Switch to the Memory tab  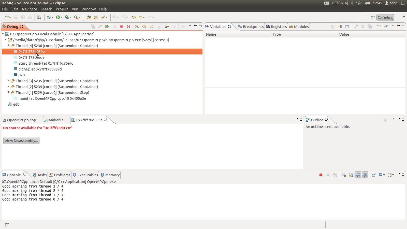[110, 175]
